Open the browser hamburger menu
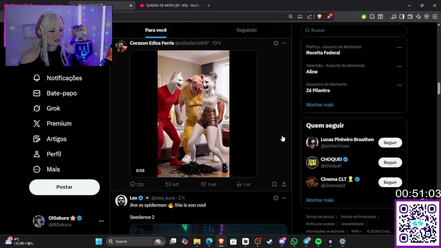The height and width of the screenshot is (248, 441). [x=435, y=17]
